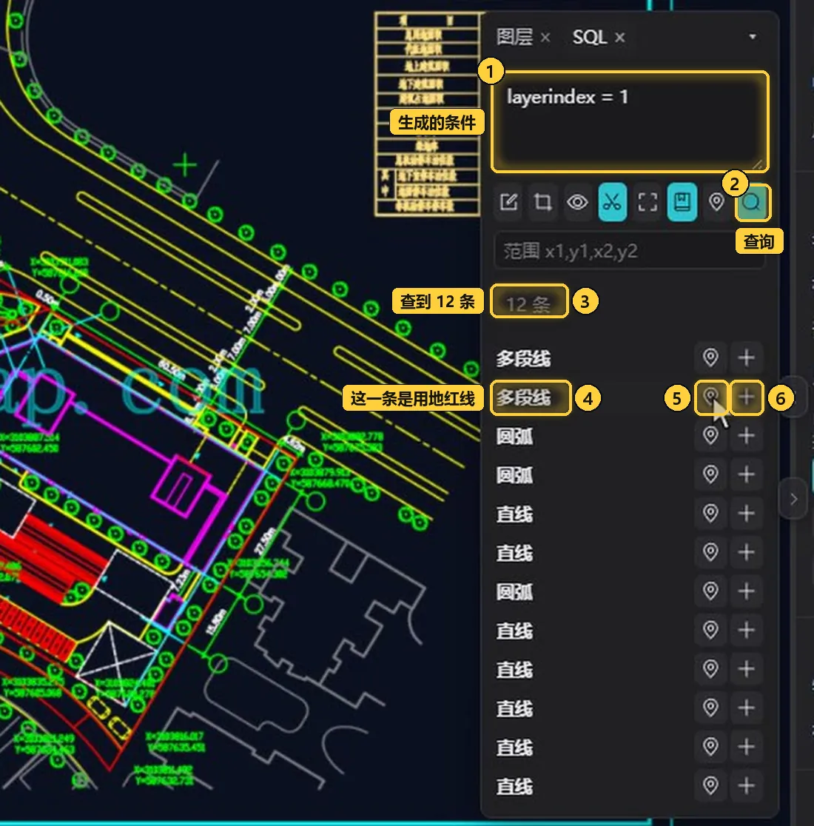Add the third 圆弧 result using its plus

pyautogui.click(x=746, y=591)
